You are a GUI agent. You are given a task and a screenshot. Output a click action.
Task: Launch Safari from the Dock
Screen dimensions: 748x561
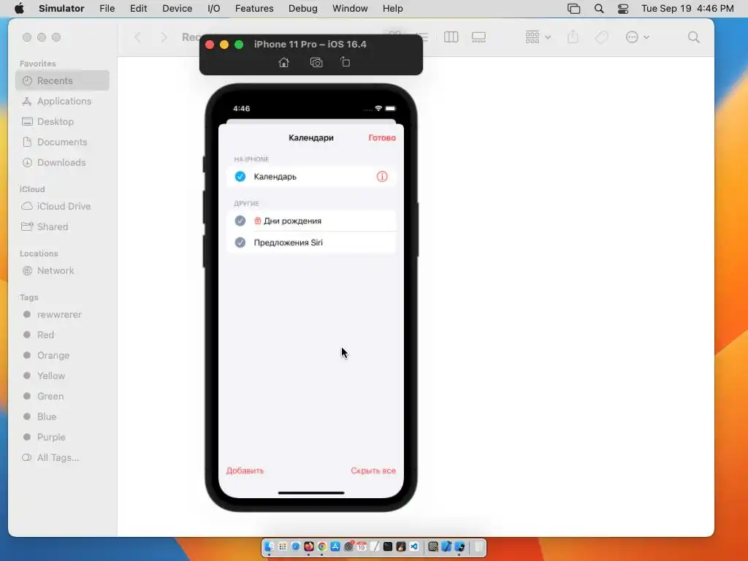pos(296,546)
